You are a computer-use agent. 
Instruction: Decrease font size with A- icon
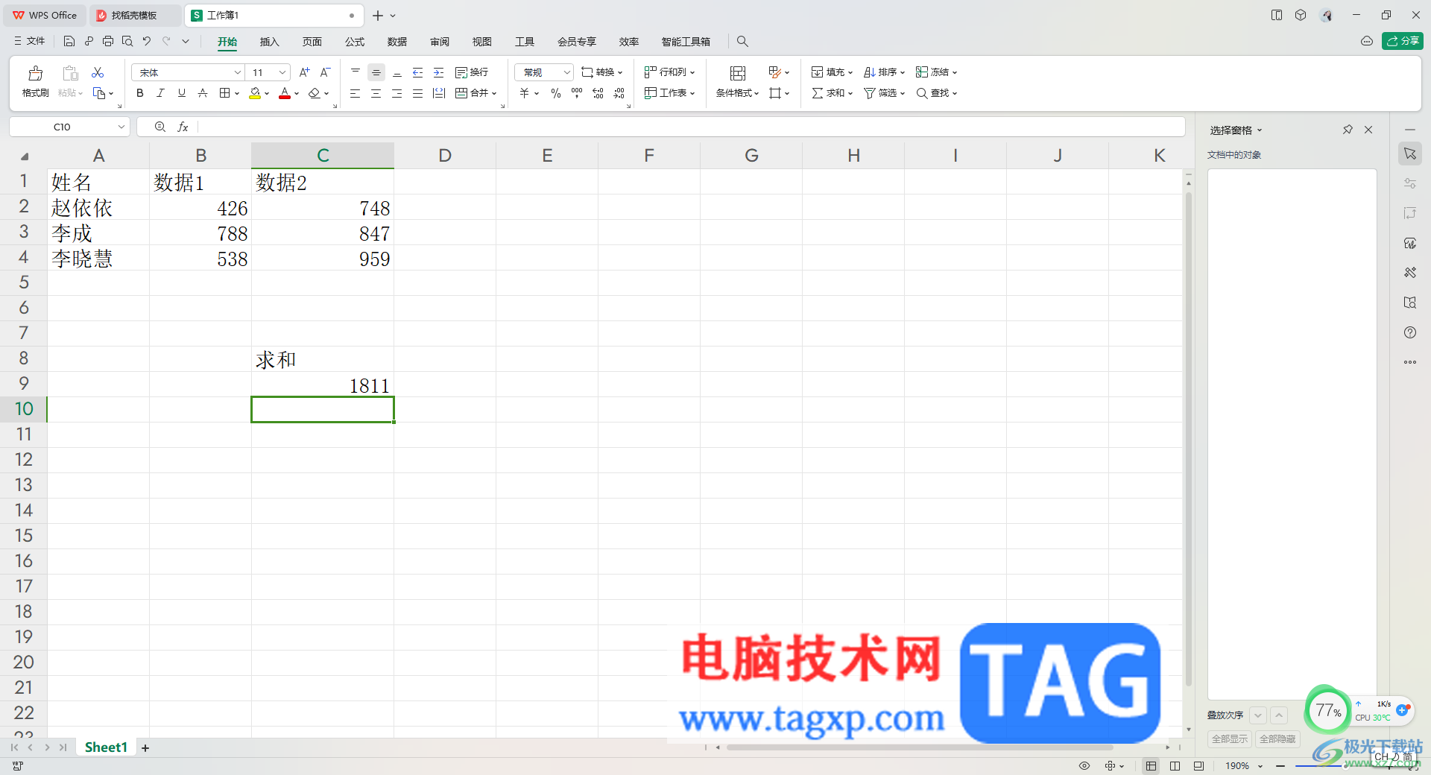pos(325,72)
